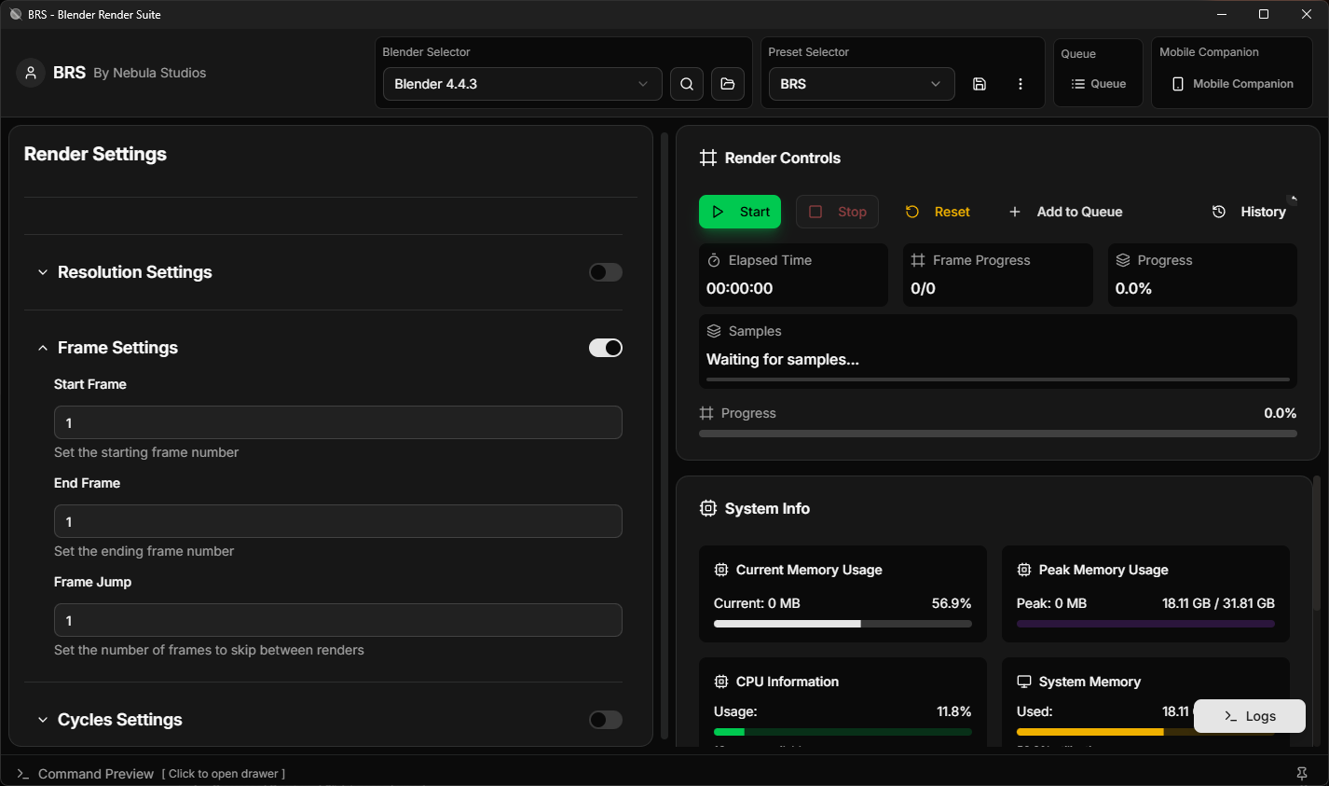
Task: Minimize the BRS window
Action: coord(1222,14)
